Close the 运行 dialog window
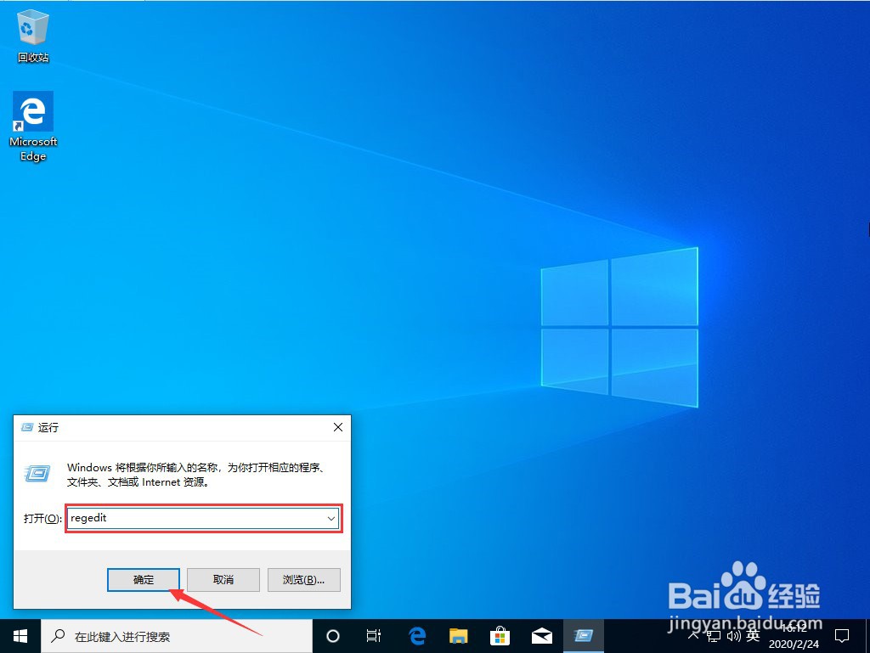This screenshot has width=870, height=653. pos(338,427)
